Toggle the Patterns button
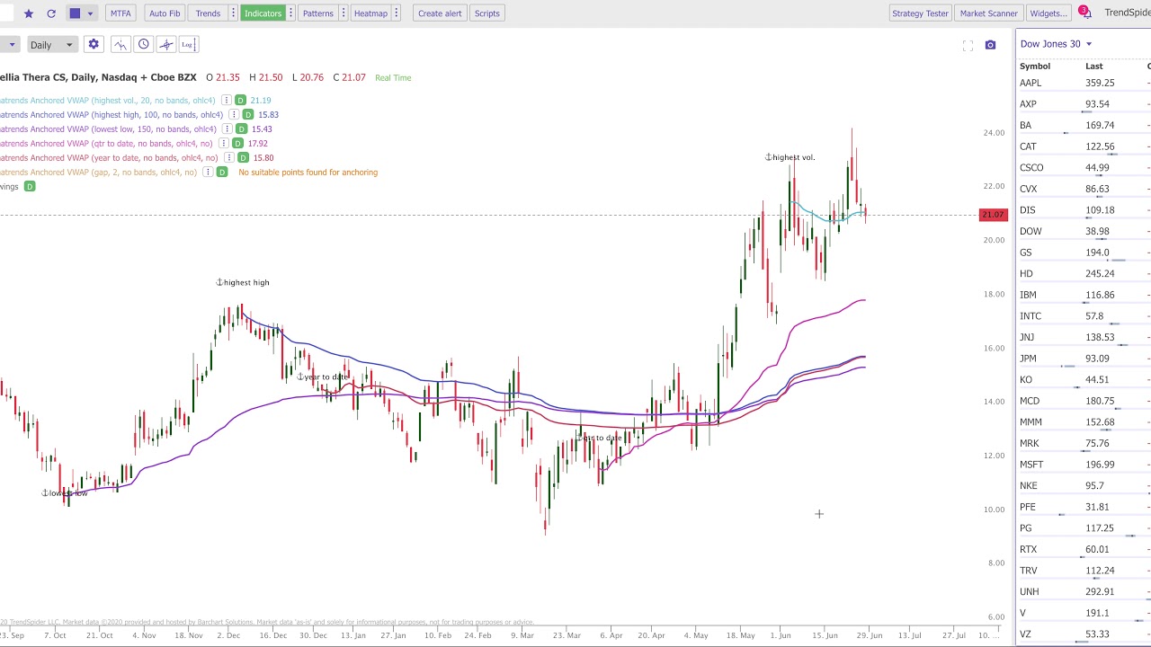1151x647 pixels. [317, 13]
